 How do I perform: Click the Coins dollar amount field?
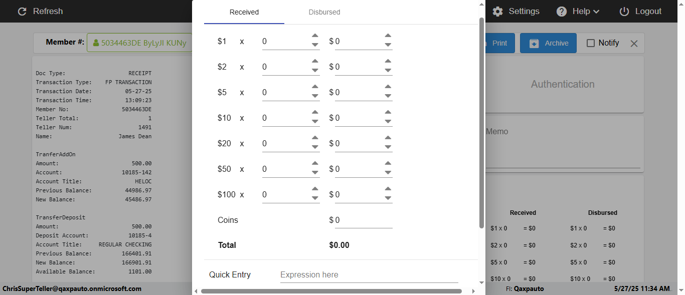(363, 220)
